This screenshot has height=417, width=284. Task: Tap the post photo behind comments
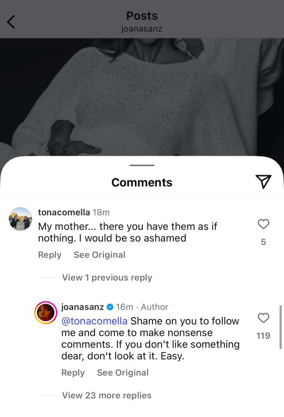pos(142,97)
